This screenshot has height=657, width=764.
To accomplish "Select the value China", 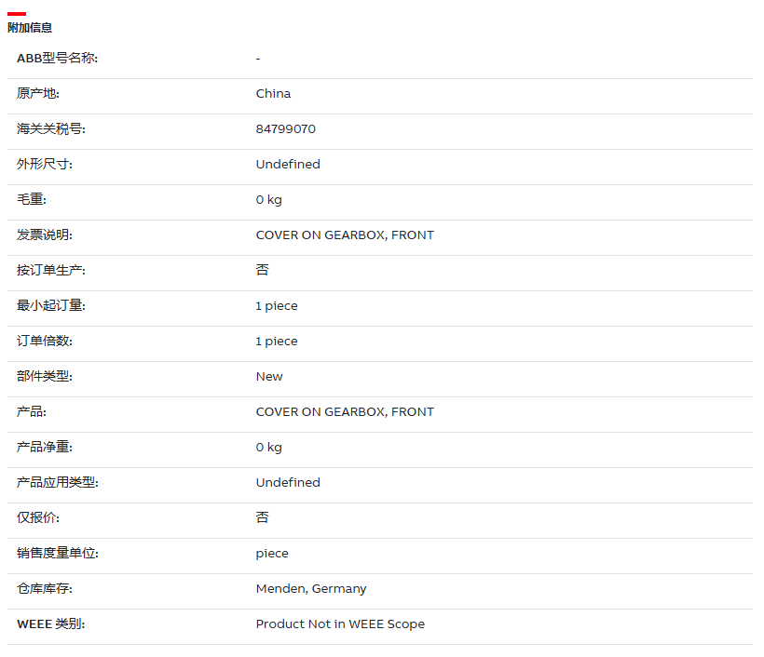I will (273, 93).
